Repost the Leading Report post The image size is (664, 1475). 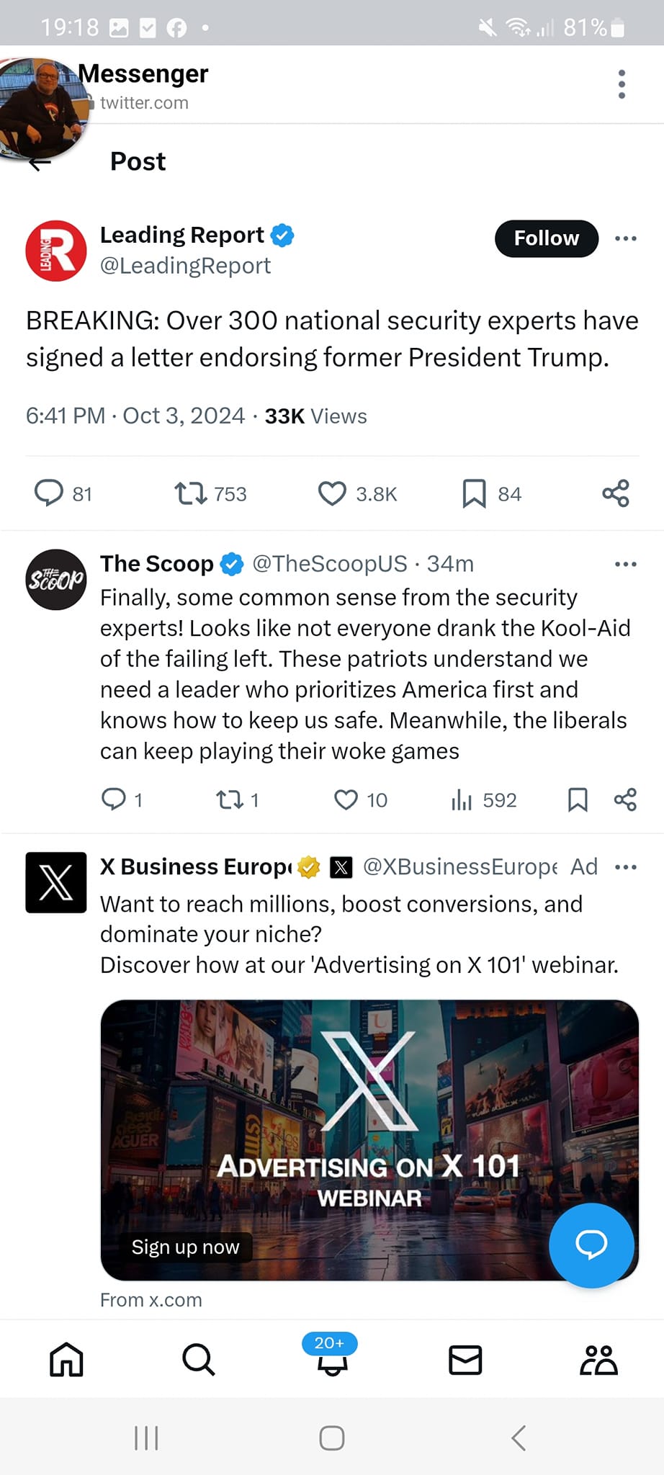[x=191, y=493]
